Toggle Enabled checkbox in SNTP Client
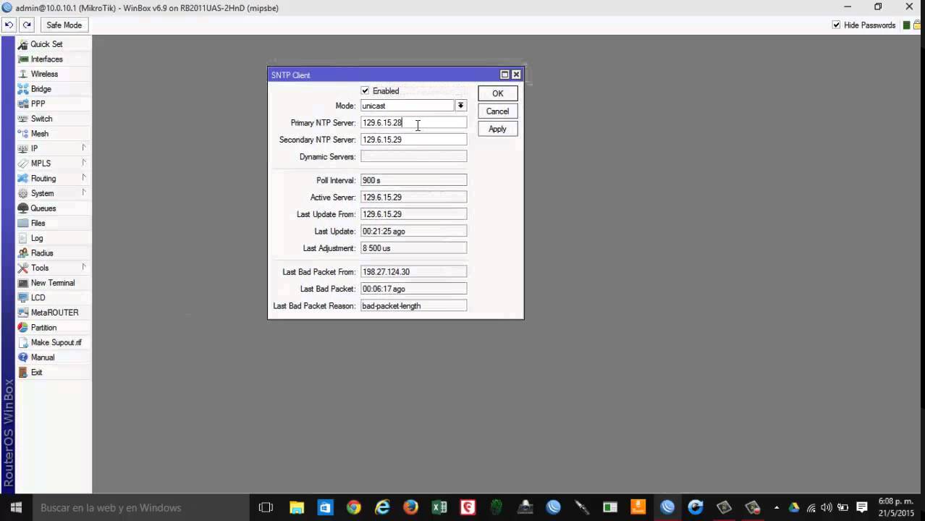Screen dimensions: 925x521 [365, 91]
